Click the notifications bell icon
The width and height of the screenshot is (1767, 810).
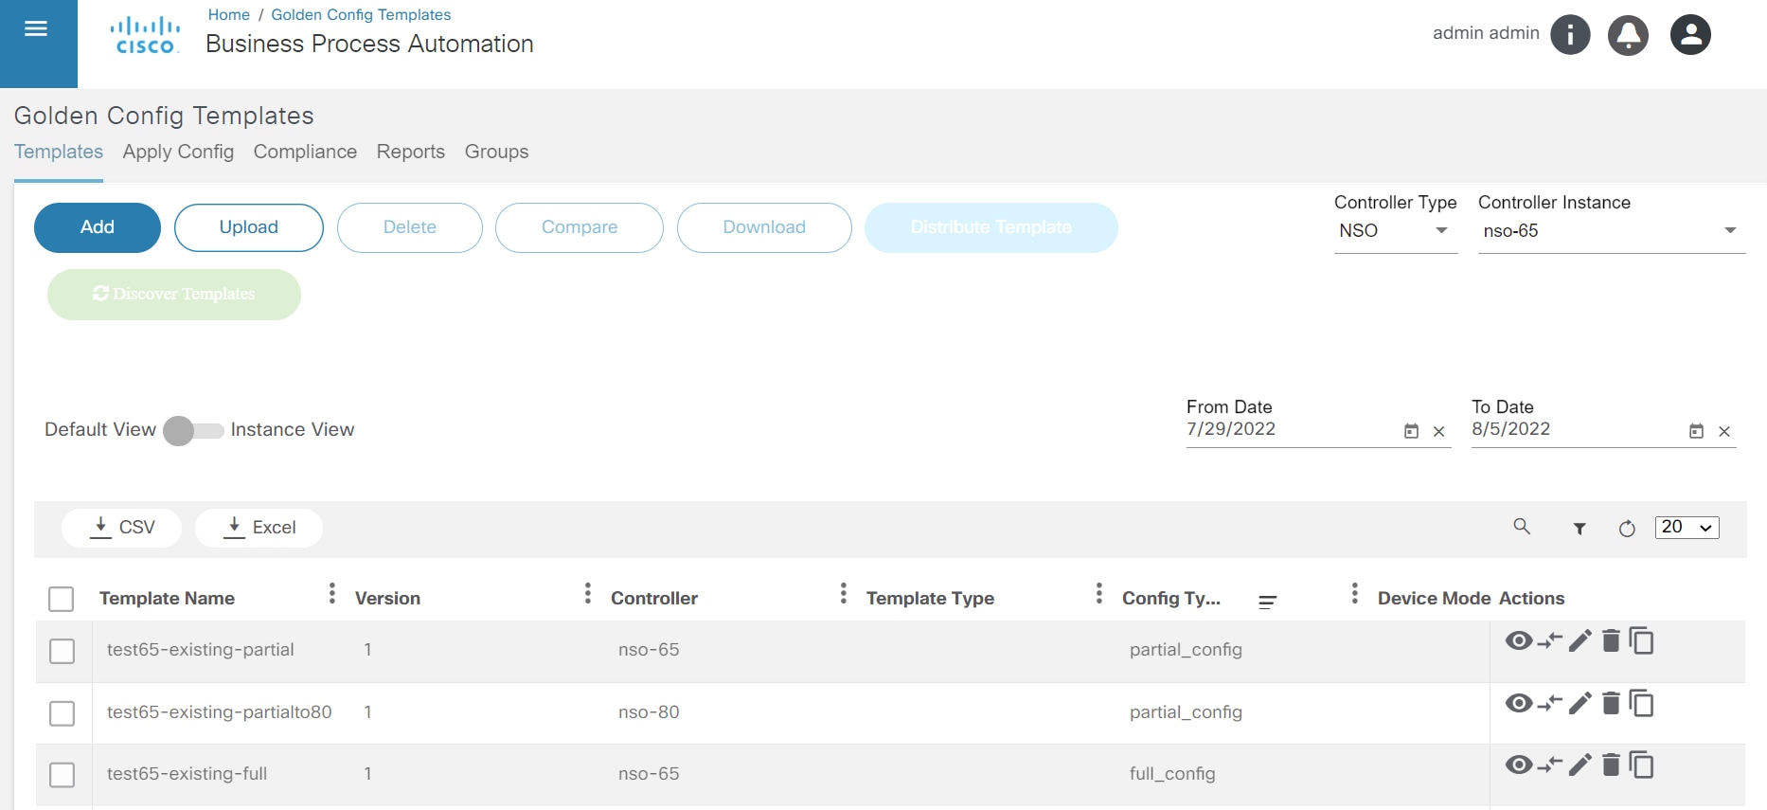tap(1628, 35)
